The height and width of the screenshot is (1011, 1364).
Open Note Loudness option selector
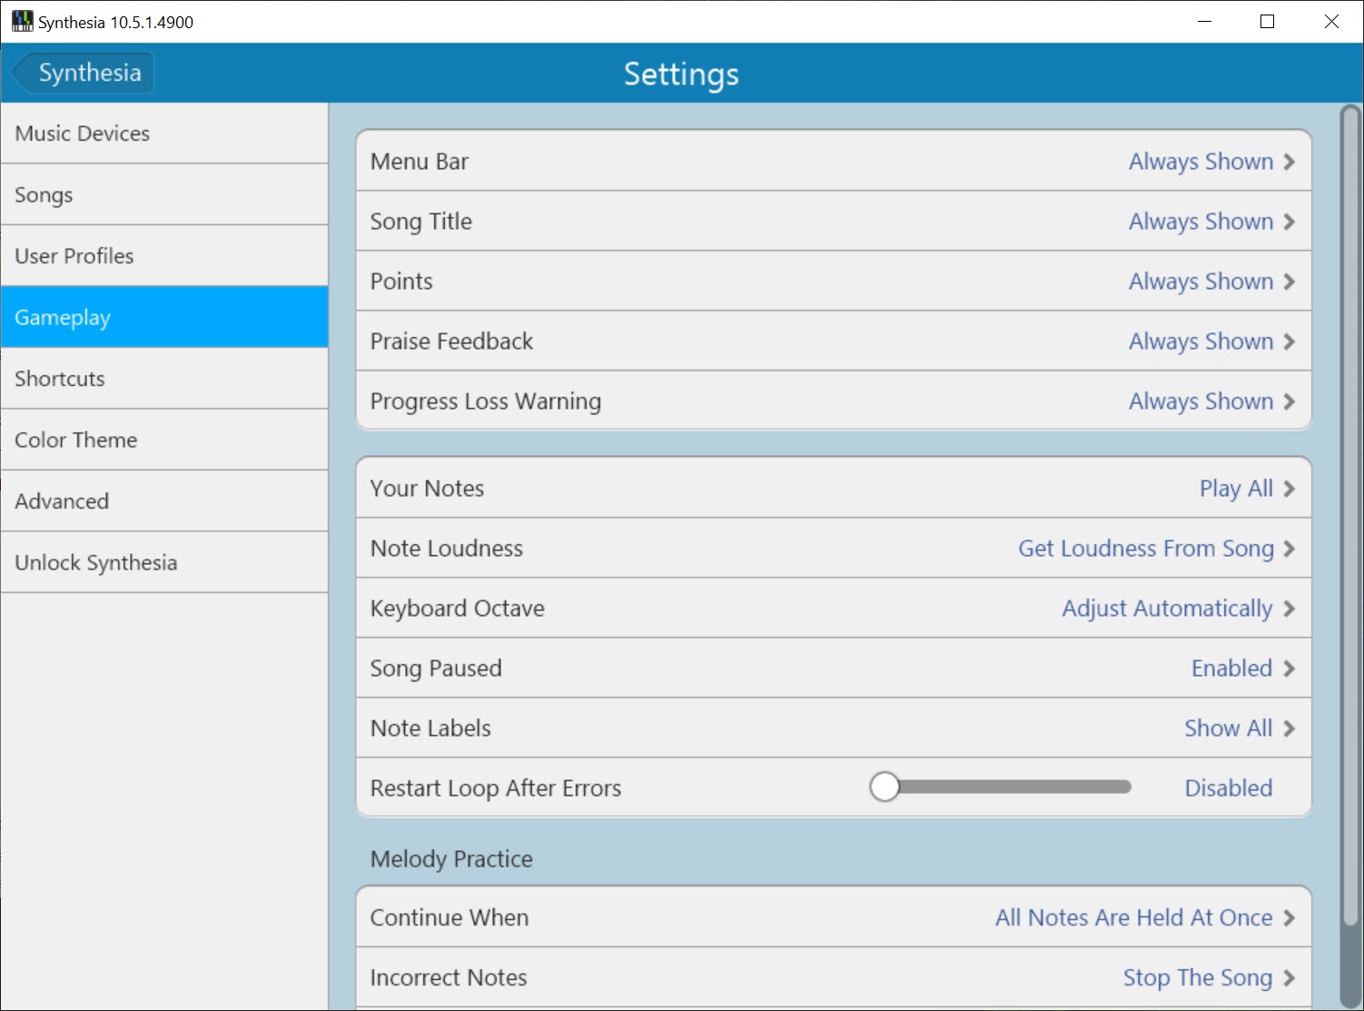1146,549
